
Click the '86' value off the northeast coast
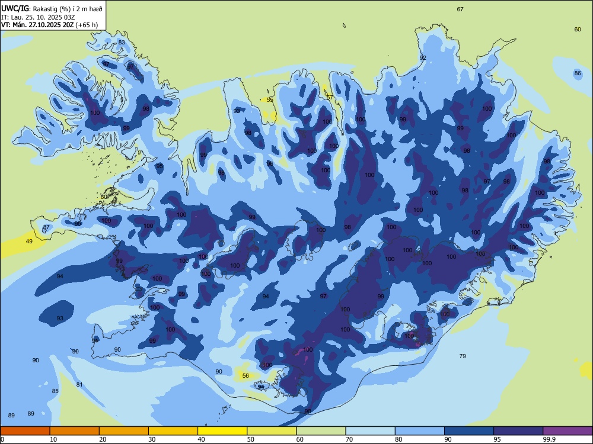pos(578,73)
